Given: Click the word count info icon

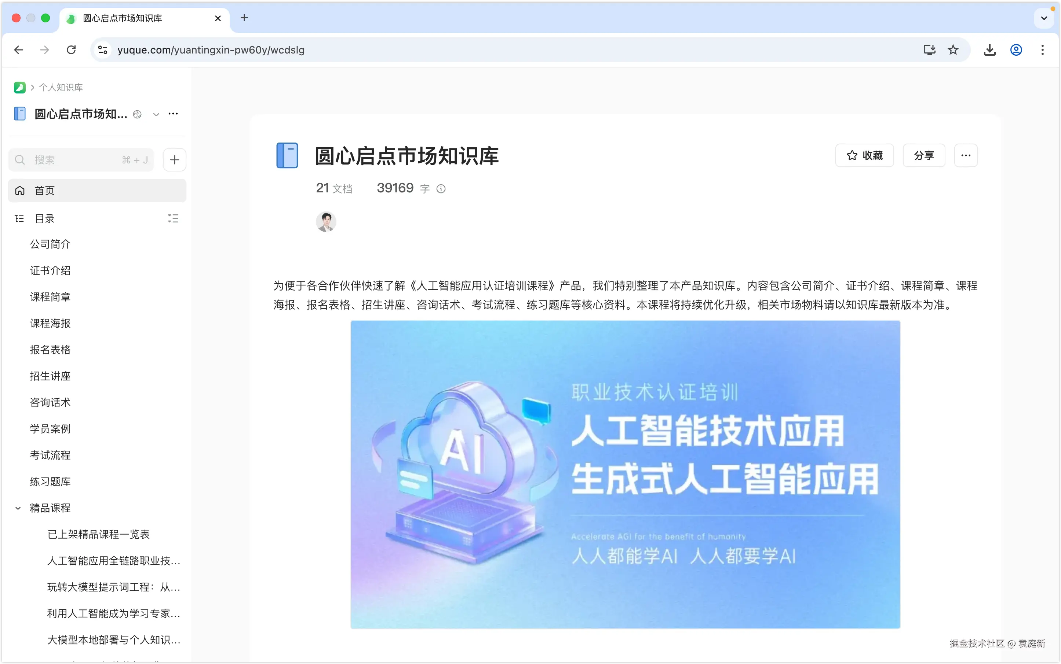Looking at the screenshot, I should (441, 189).
